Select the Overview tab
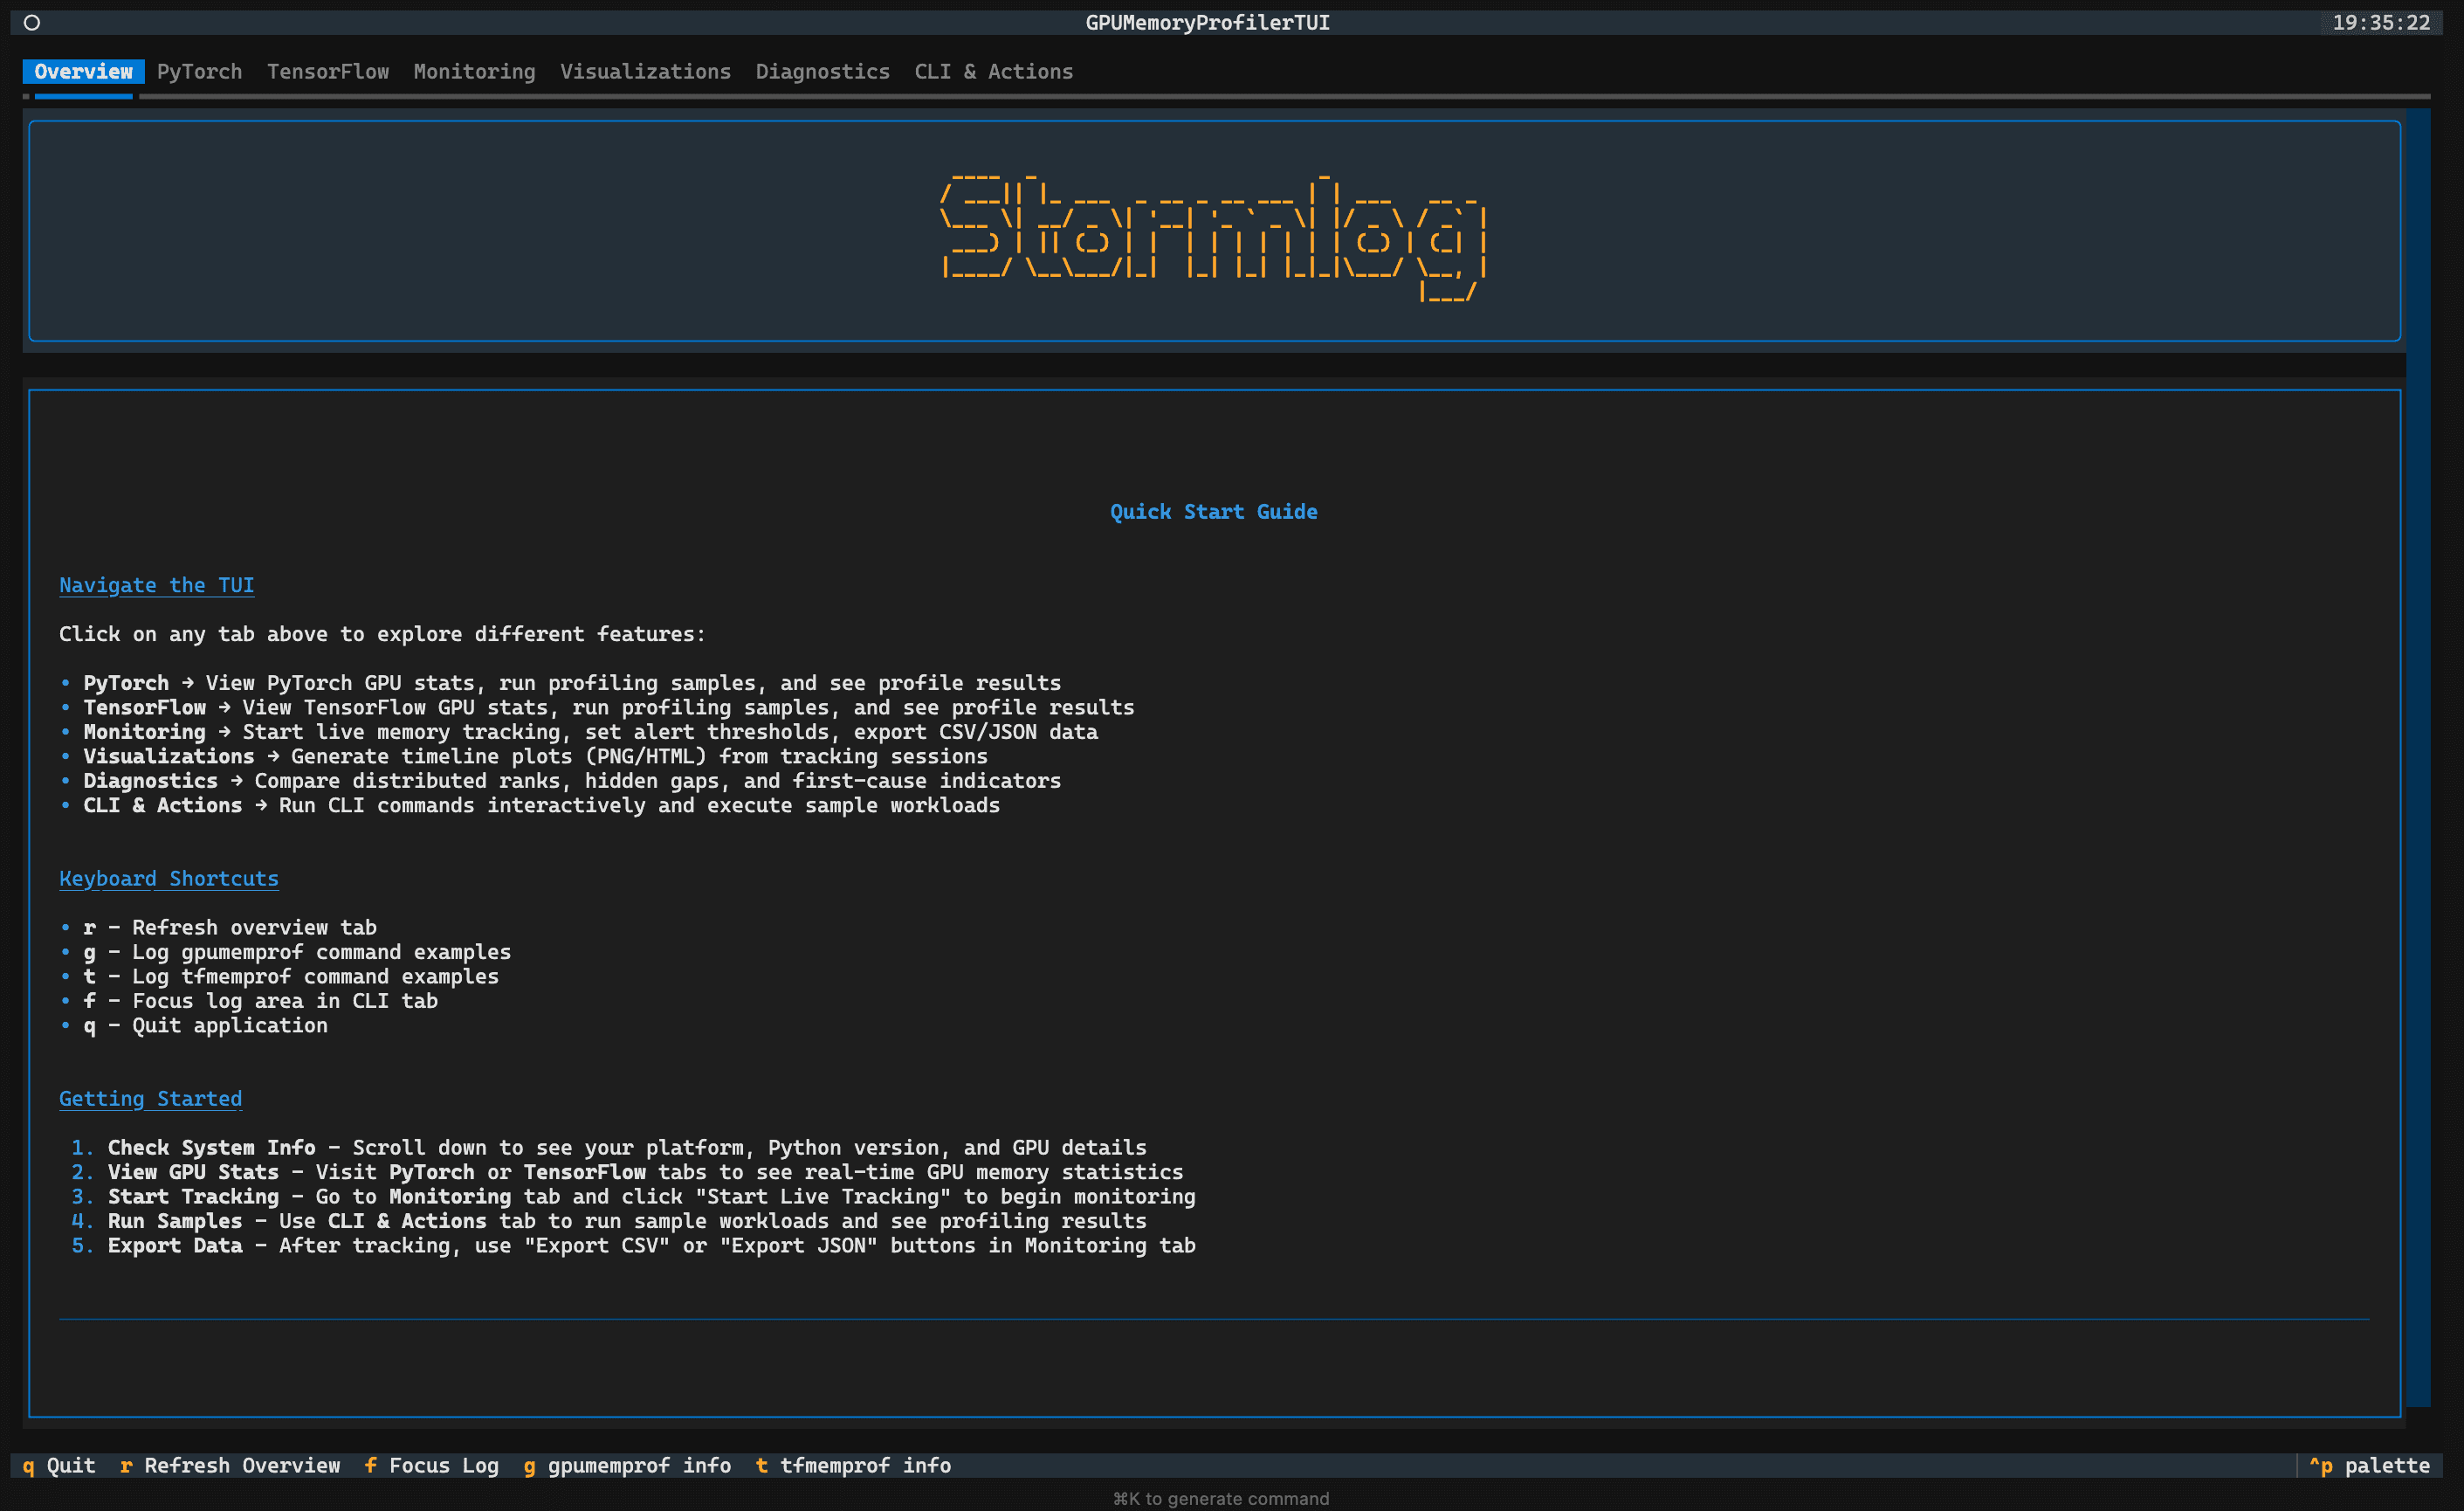The image size is (2464, 1511). [83, 72]
